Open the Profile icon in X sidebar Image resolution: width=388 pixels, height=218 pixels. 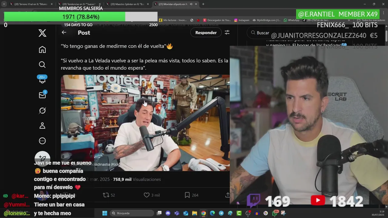point(42,126)
